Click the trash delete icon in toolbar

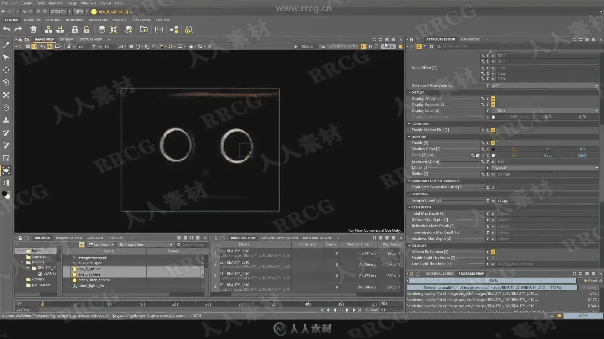[33, 30]
